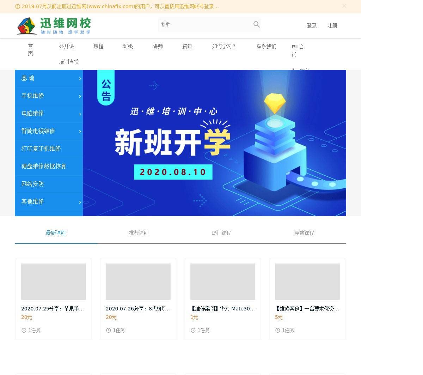Open the 打印复印机维修 category
Screen dimensions: 423x375
click(x=49, y=149)
